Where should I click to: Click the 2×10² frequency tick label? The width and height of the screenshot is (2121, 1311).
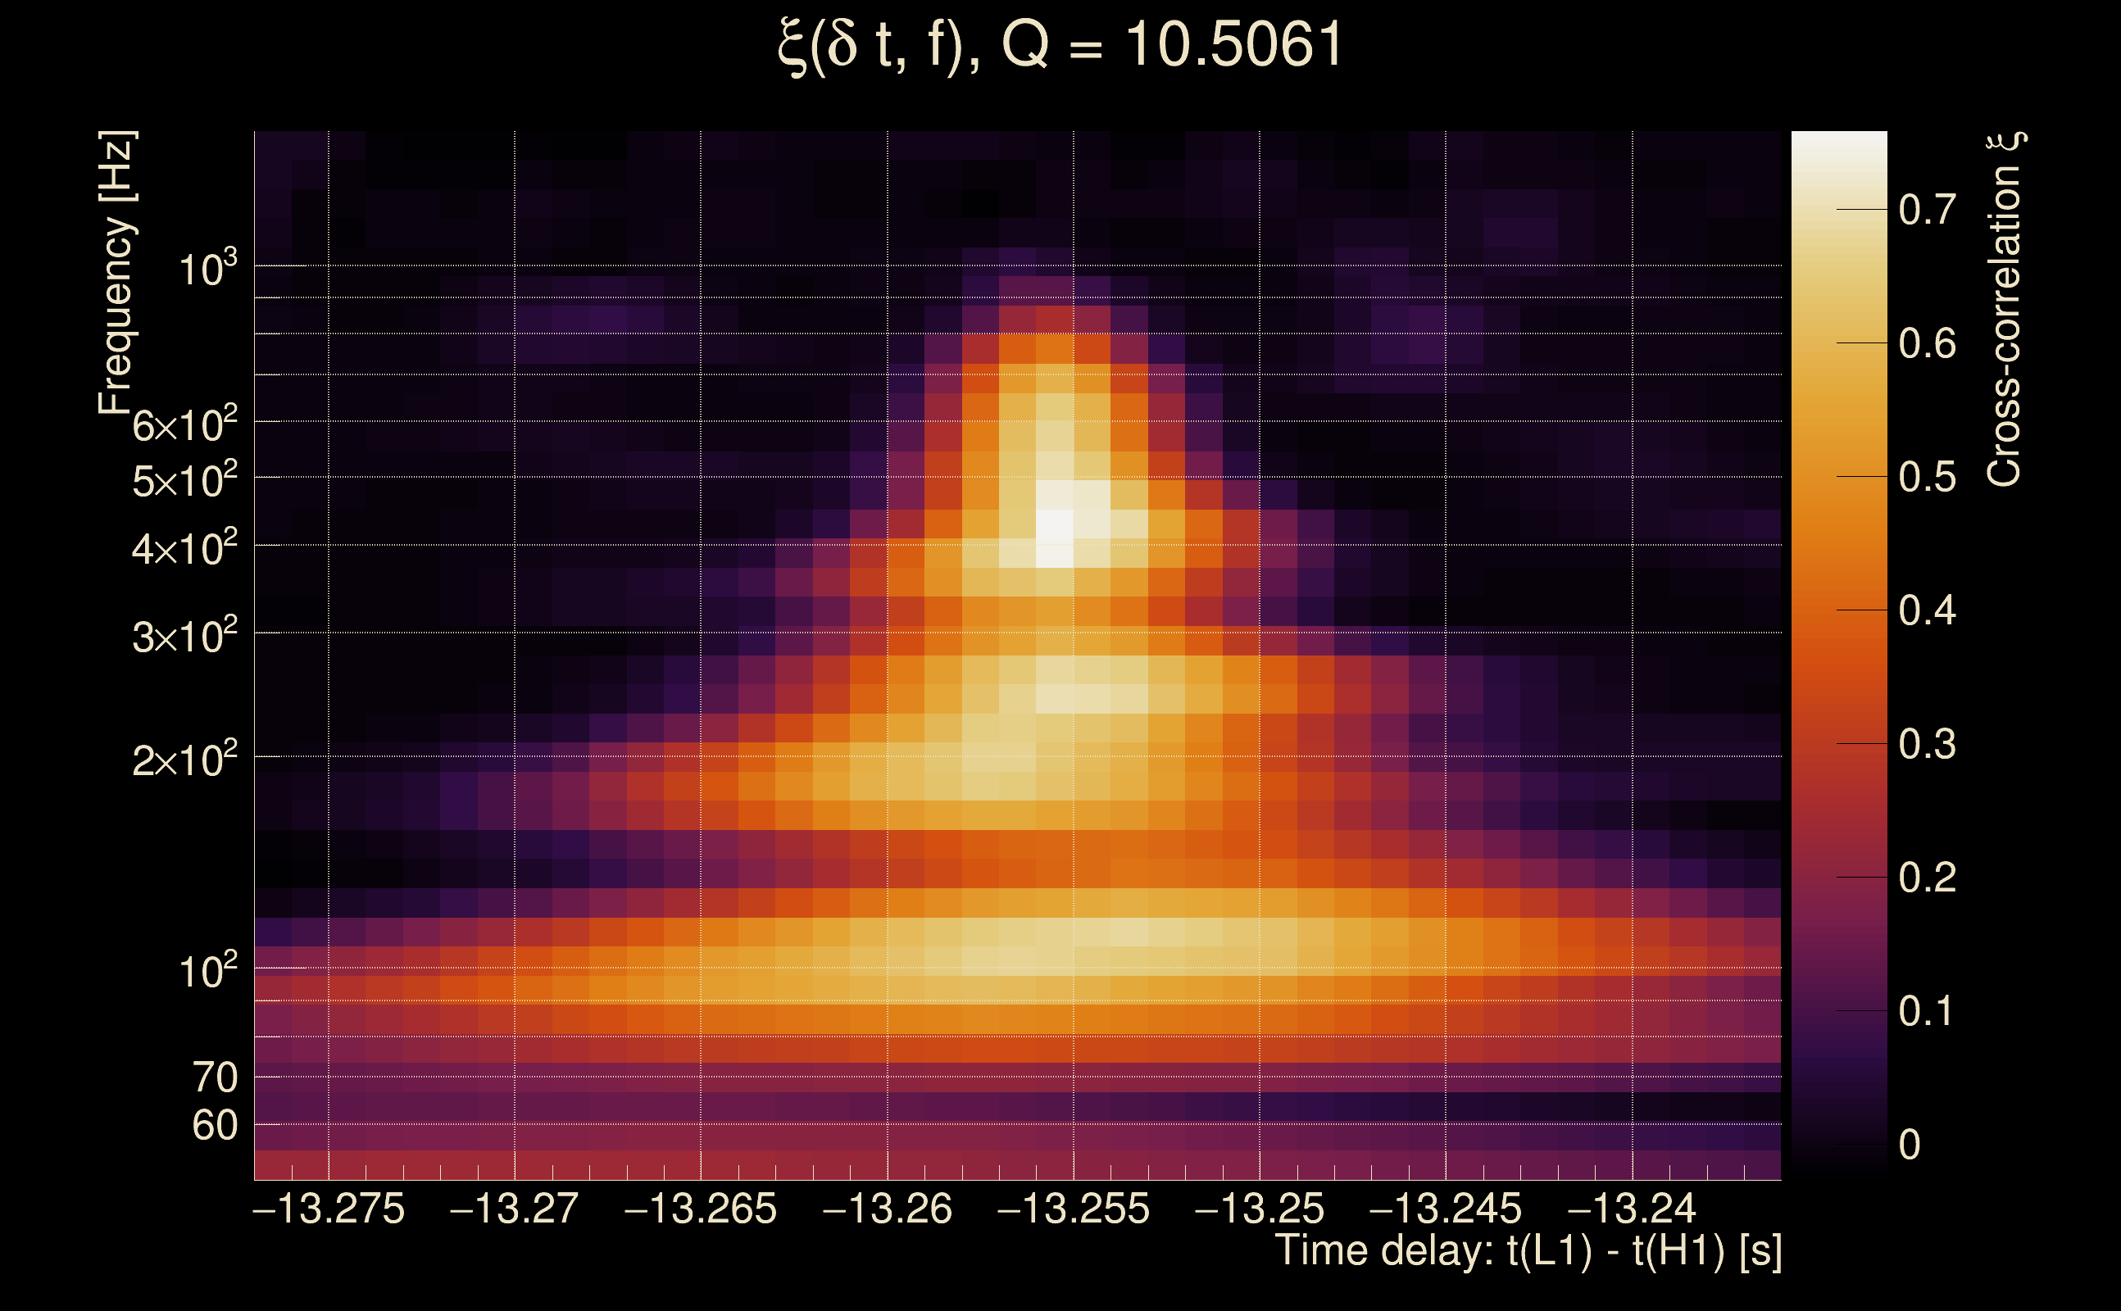pyautogui.click(x=184, y=760)
